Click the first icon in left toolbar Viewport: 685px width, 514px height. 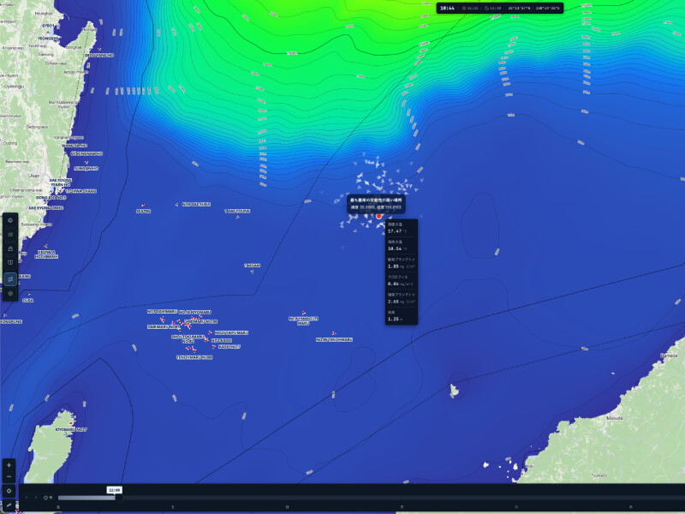[x=10, y=220]
